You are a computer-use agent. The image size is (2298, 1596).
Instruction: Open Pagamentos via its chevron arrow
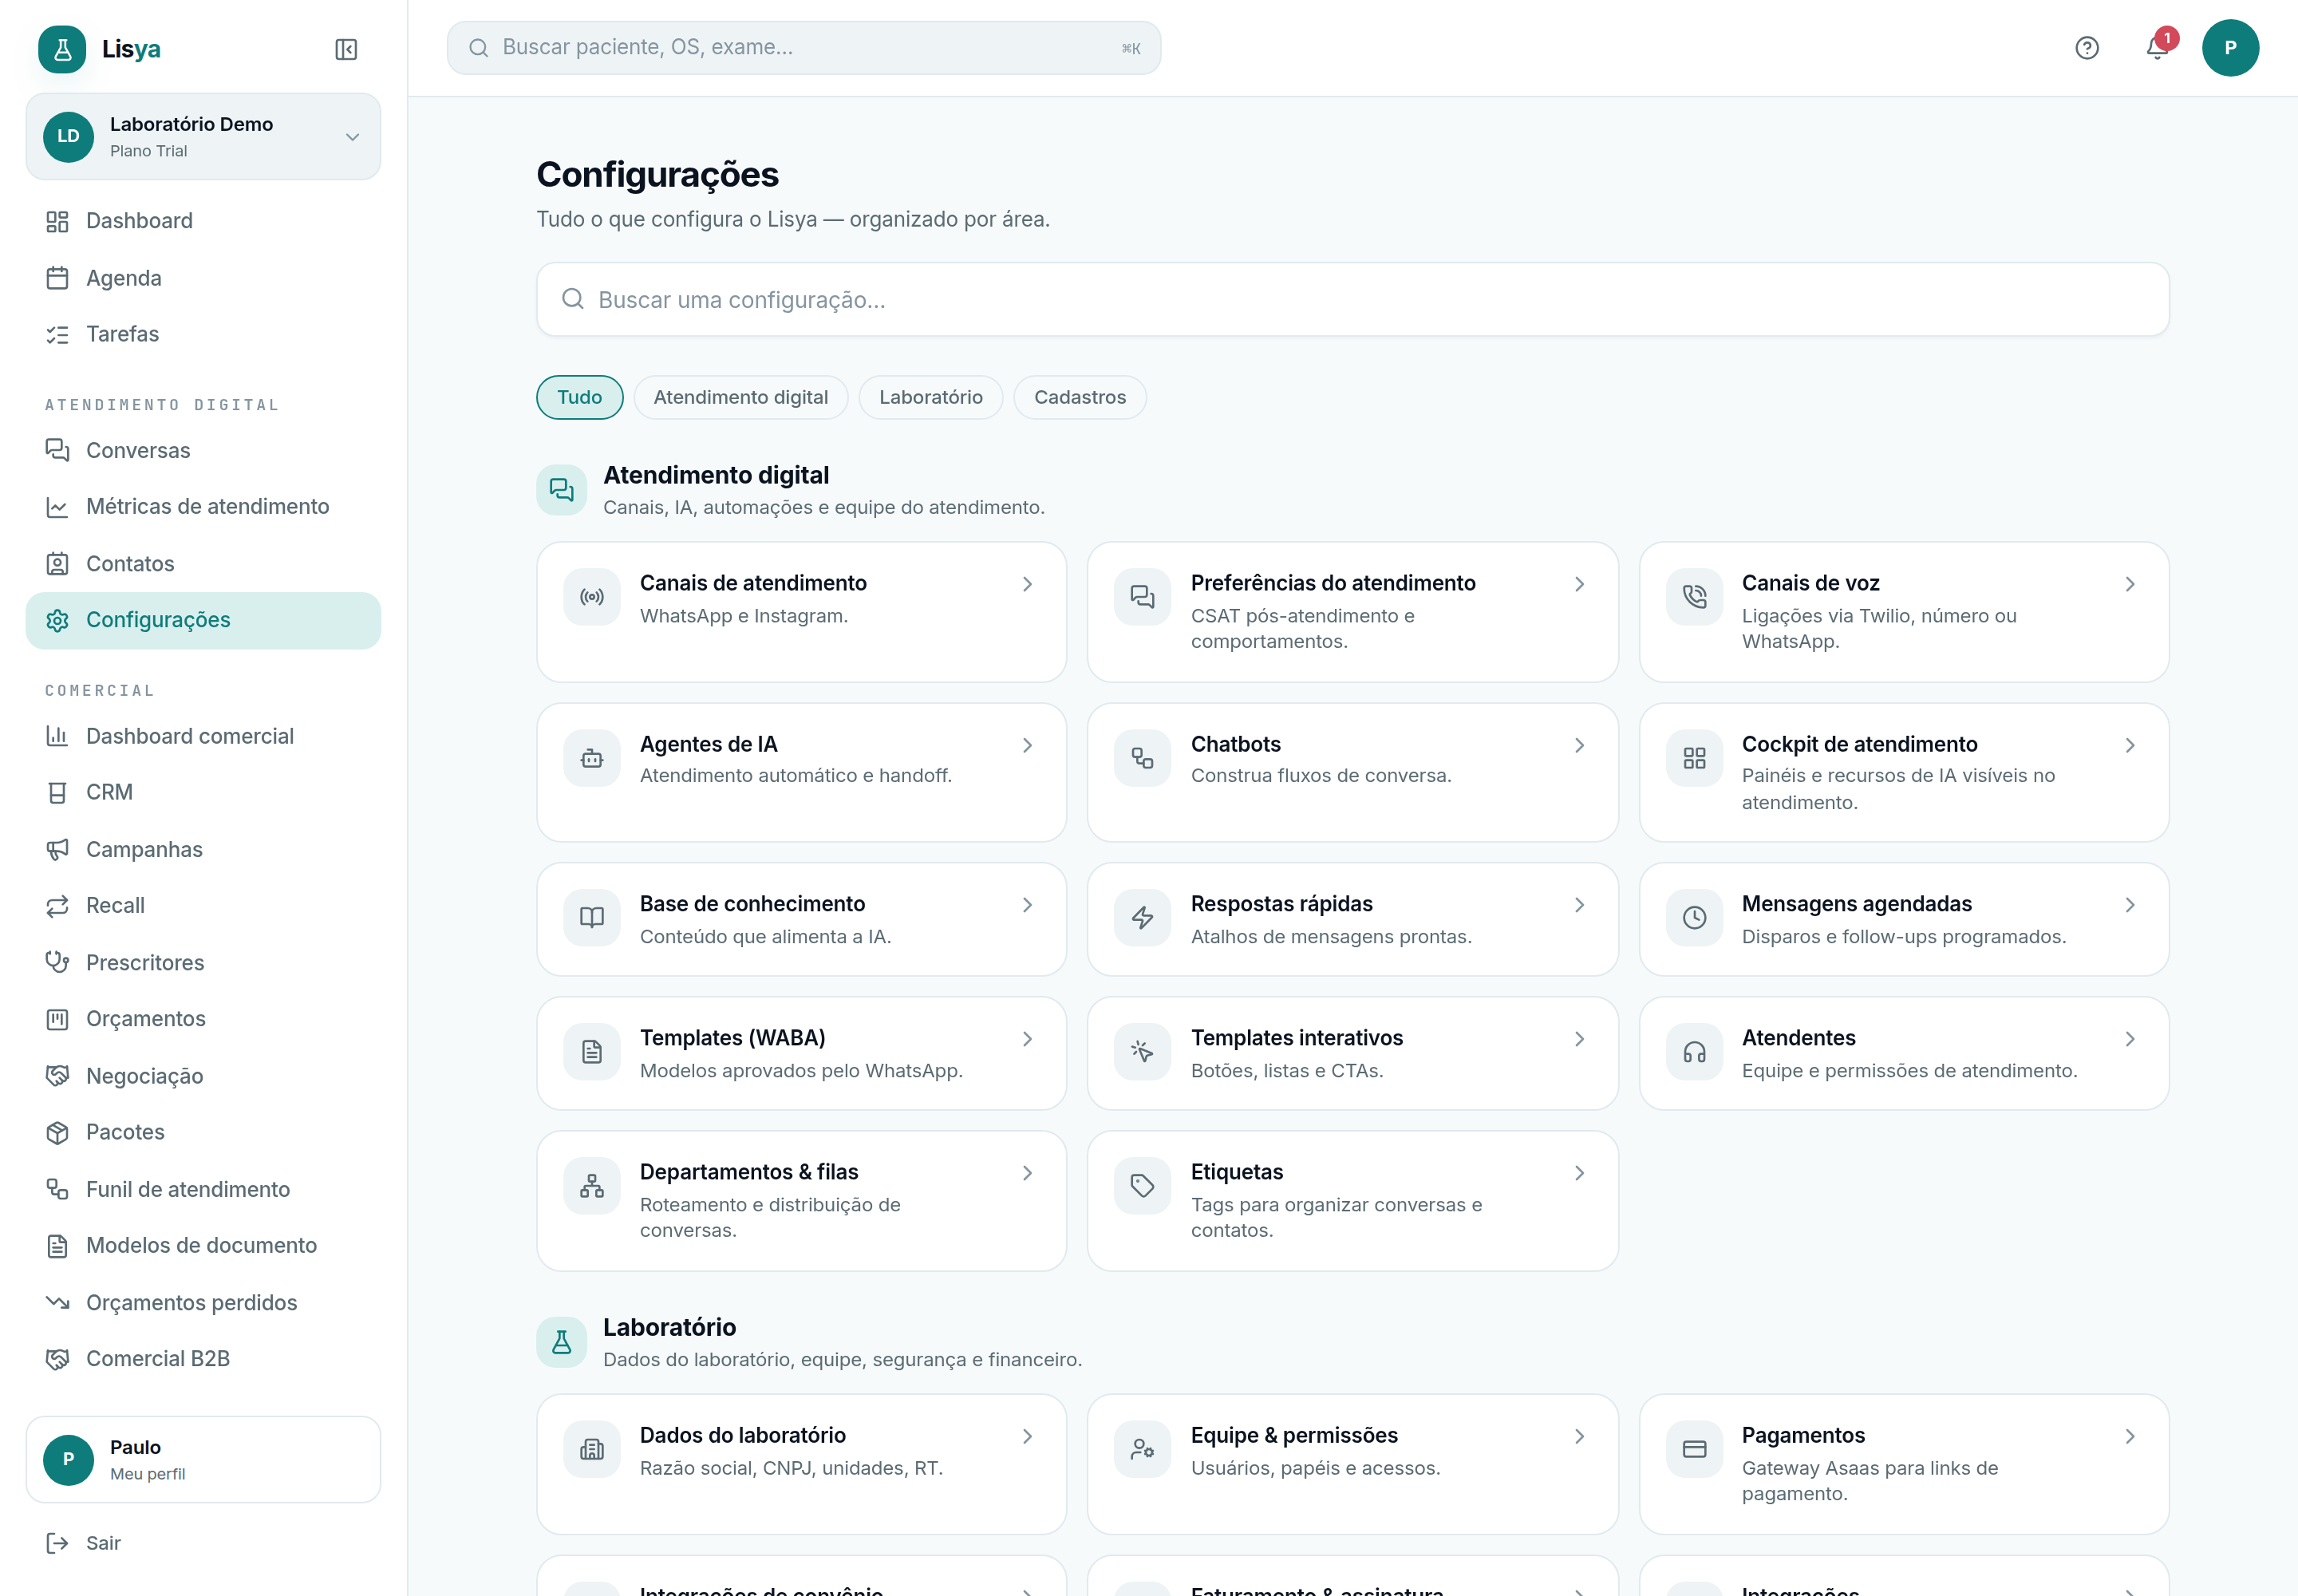pos(2130,1436)
